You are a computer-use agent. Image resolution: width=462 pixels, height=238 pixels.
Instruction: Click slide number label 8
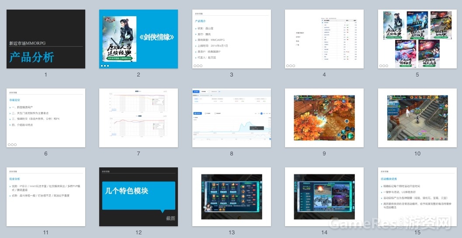click(x=232, y=153)
